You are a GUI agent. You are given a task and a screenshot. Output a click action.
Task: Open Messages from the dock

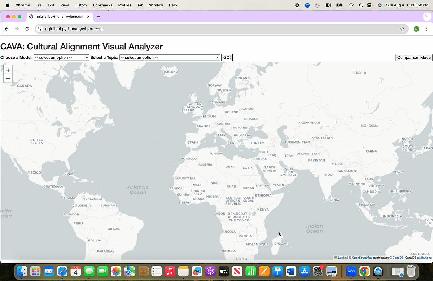[x=89, y=271]
